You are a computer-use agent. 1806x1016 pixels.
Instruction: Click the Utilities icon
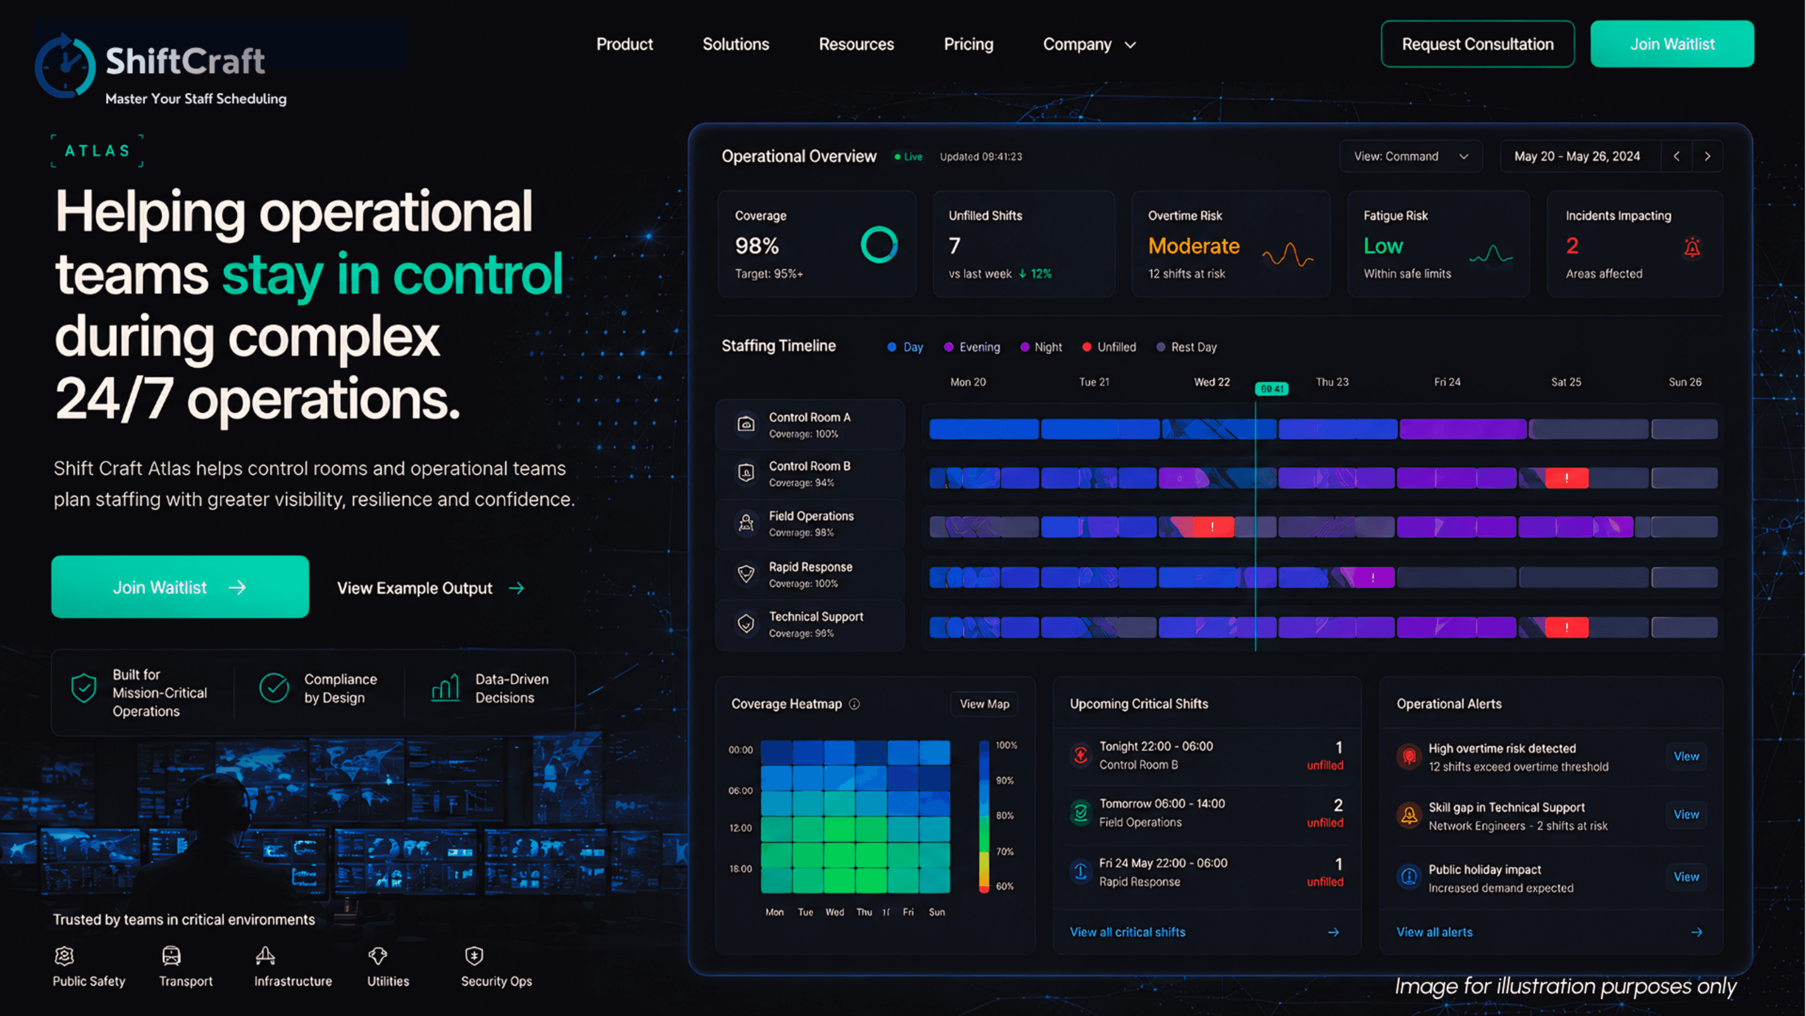(378, 956)
